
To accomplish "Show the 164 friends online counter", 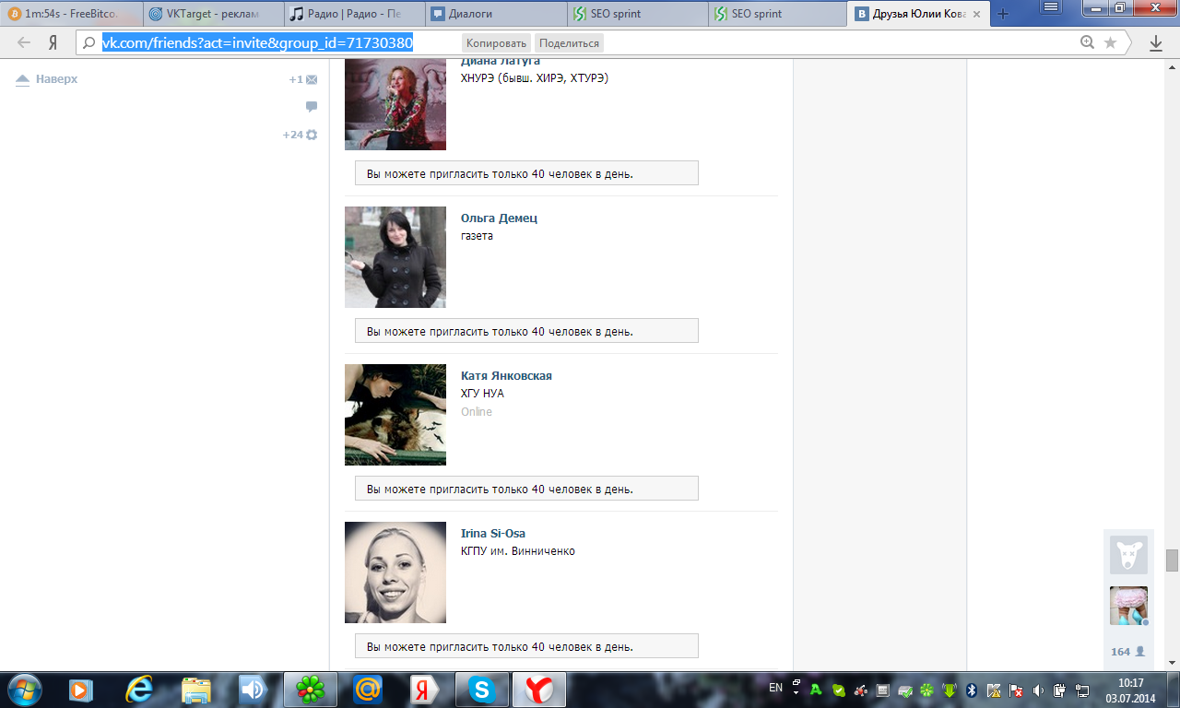I will (1128, 651).
